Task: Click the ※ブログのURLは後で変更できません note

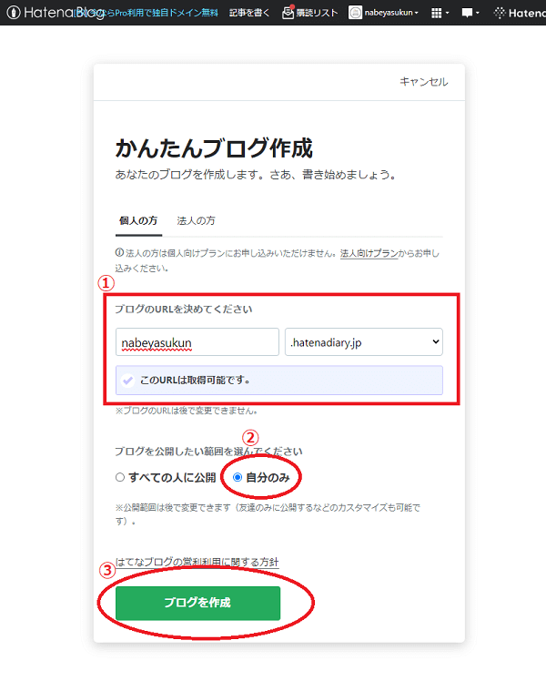Action: 187,411
